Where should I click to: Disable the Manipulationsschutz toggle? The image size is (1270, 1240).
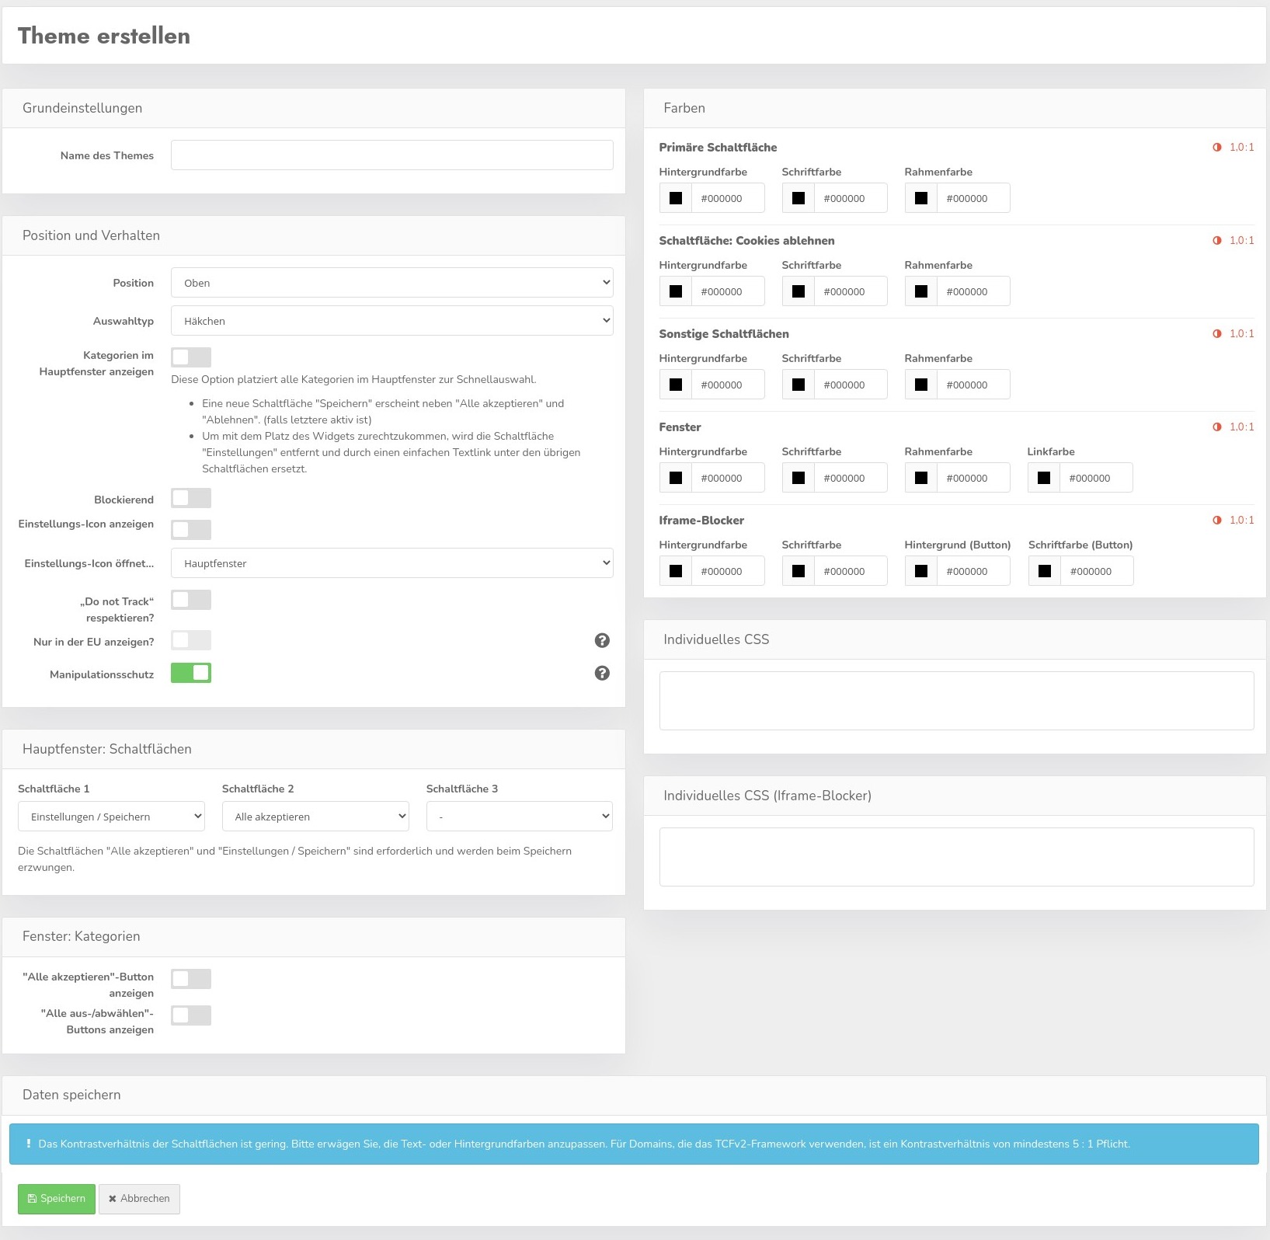191,673
